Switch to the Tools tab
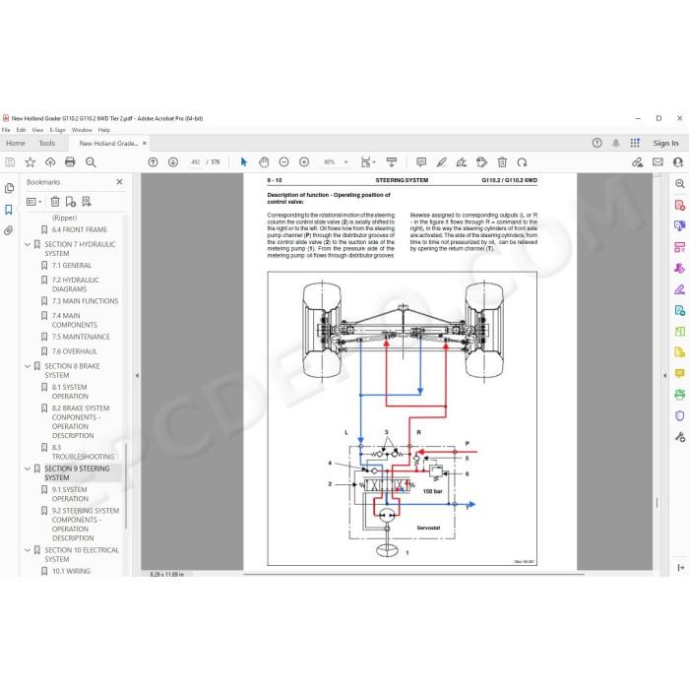This screenshot has width=689, height=689. [47, 144]
